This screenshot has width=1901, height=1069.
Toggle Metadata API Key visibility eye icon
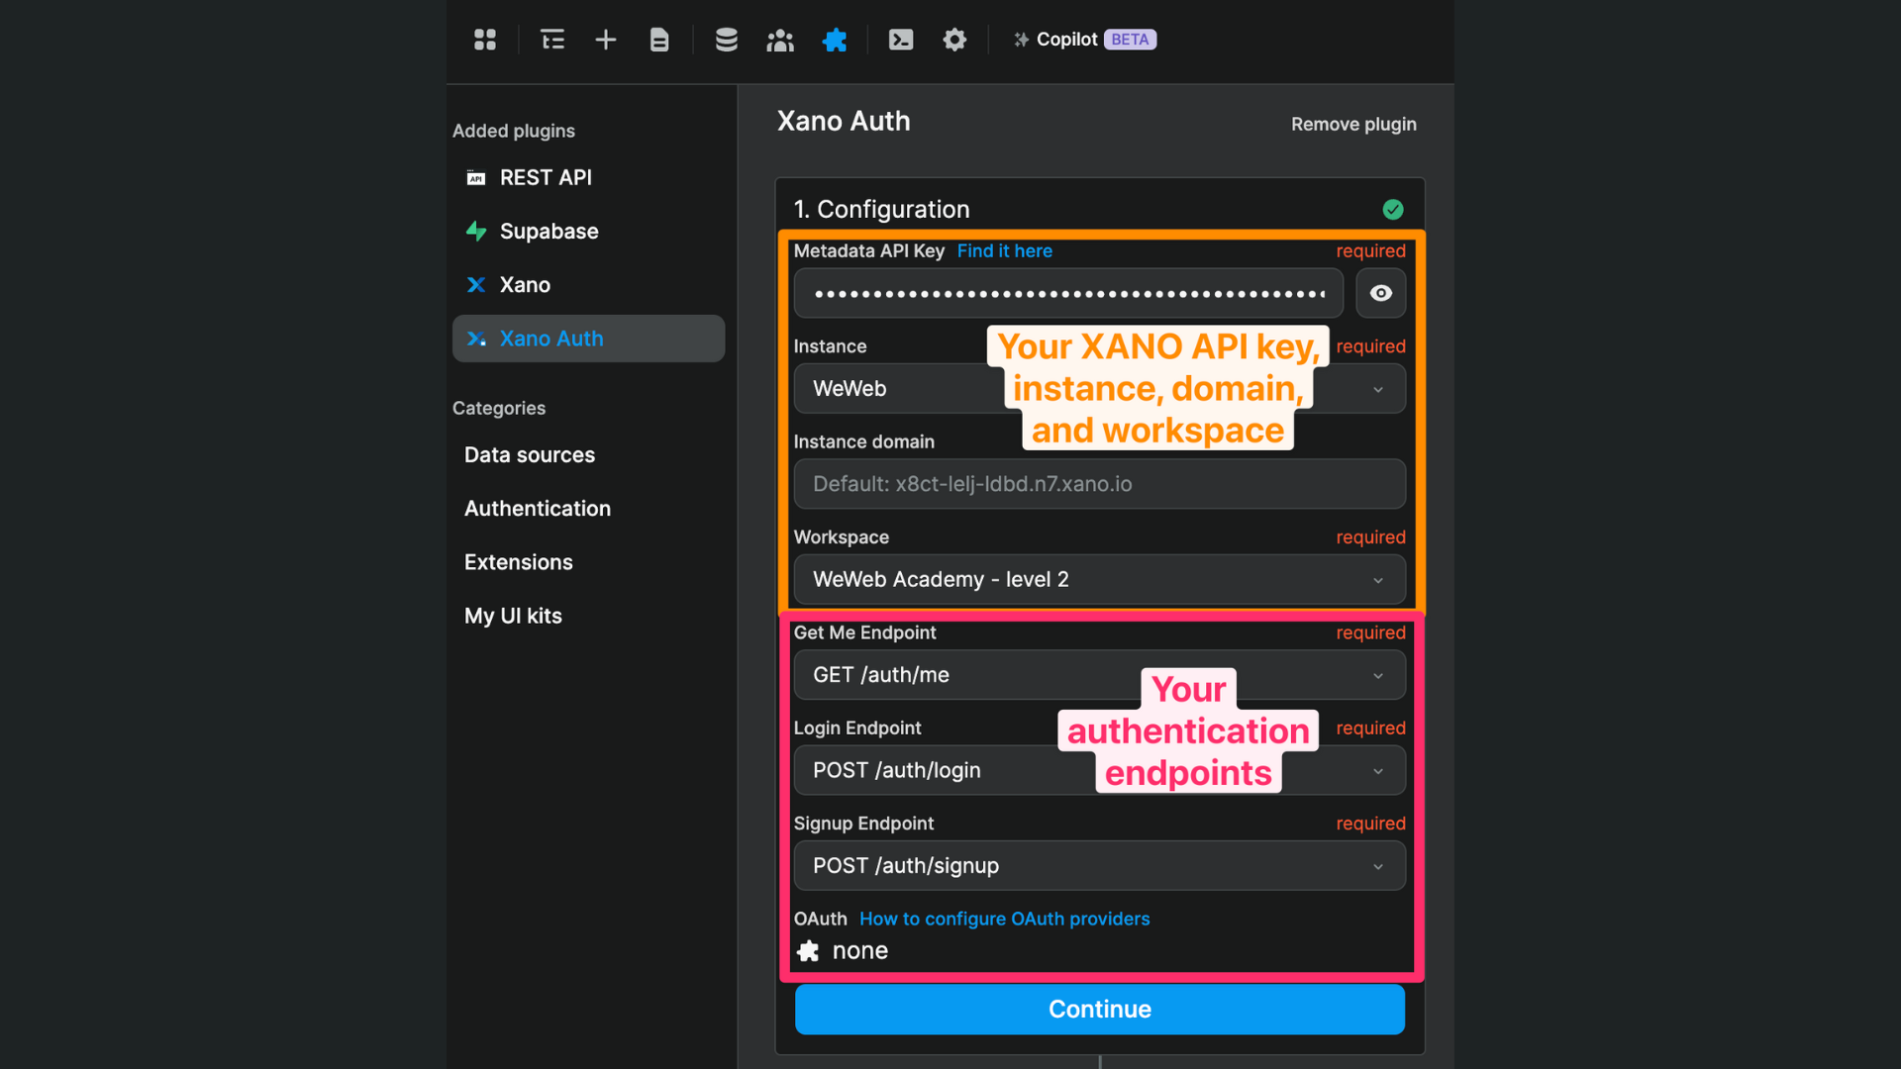click(x=1380, y=293)
